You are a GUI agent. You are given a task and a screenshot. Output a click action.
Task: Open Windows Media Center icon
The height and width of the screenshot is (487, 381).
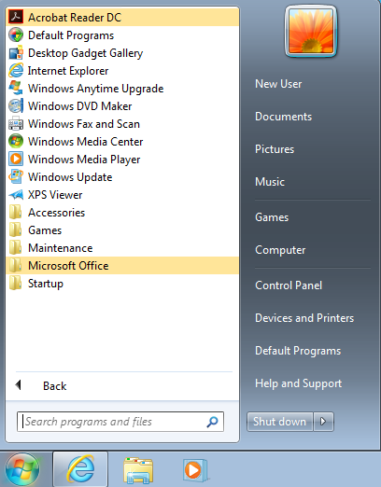[x=16, y=141]
